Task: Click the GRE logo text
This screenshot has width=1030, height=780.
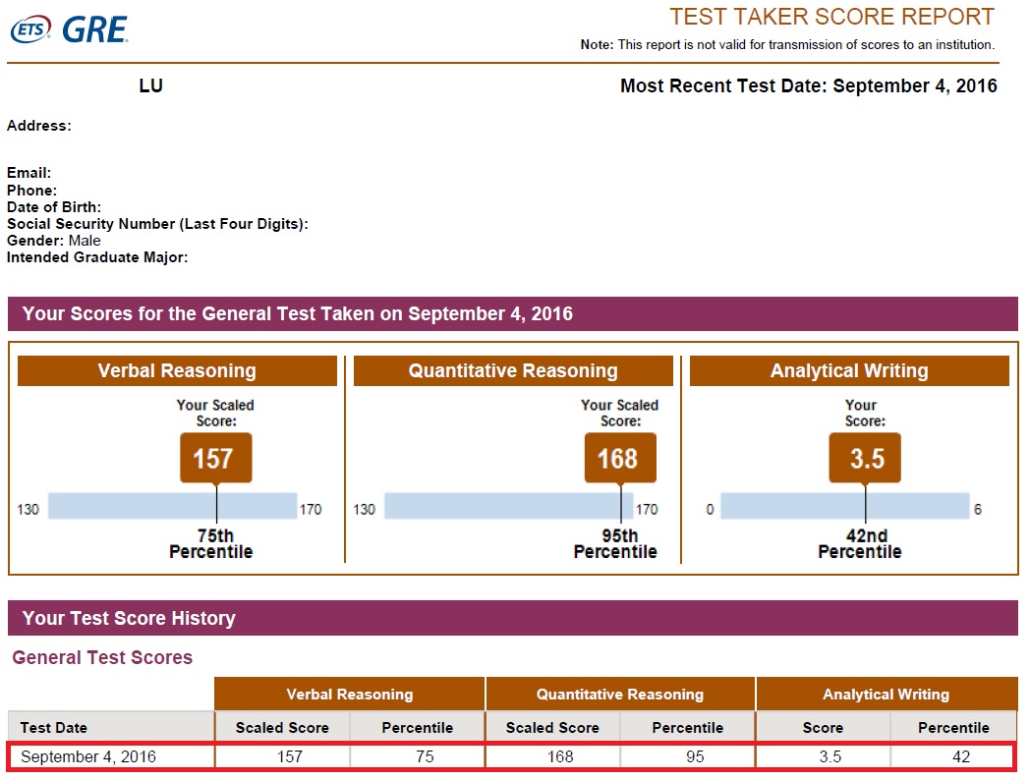Action: click(95, 30)
